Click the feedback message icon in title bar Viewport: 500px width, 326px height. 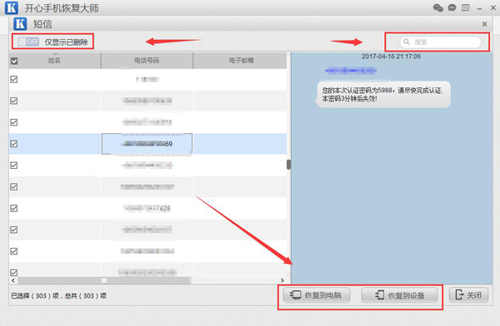tap(466, 7)
